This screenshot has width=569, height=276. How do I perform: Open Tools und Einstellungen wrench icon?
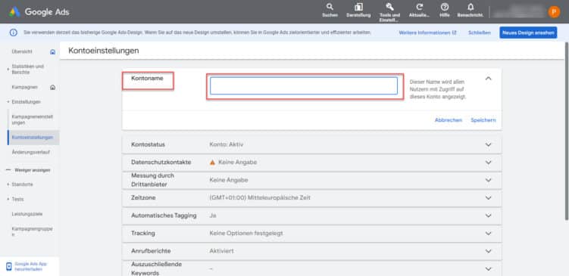pos(389,7)
